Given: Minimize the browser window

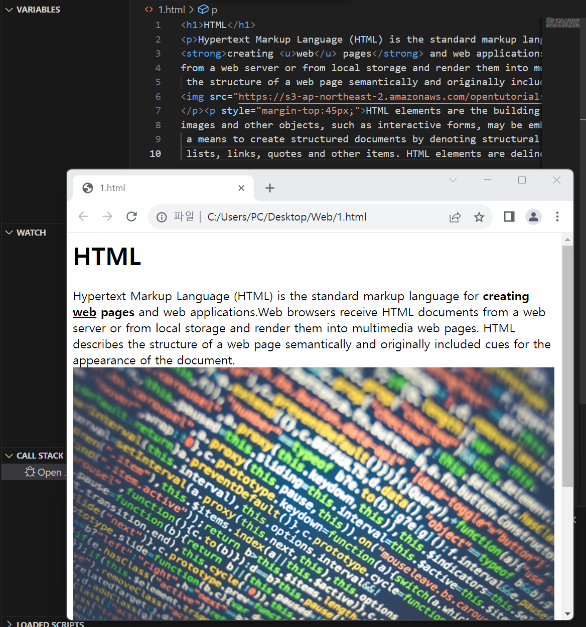Looking at the screenshot, I should pyautogui.click(x=487, y=180).
